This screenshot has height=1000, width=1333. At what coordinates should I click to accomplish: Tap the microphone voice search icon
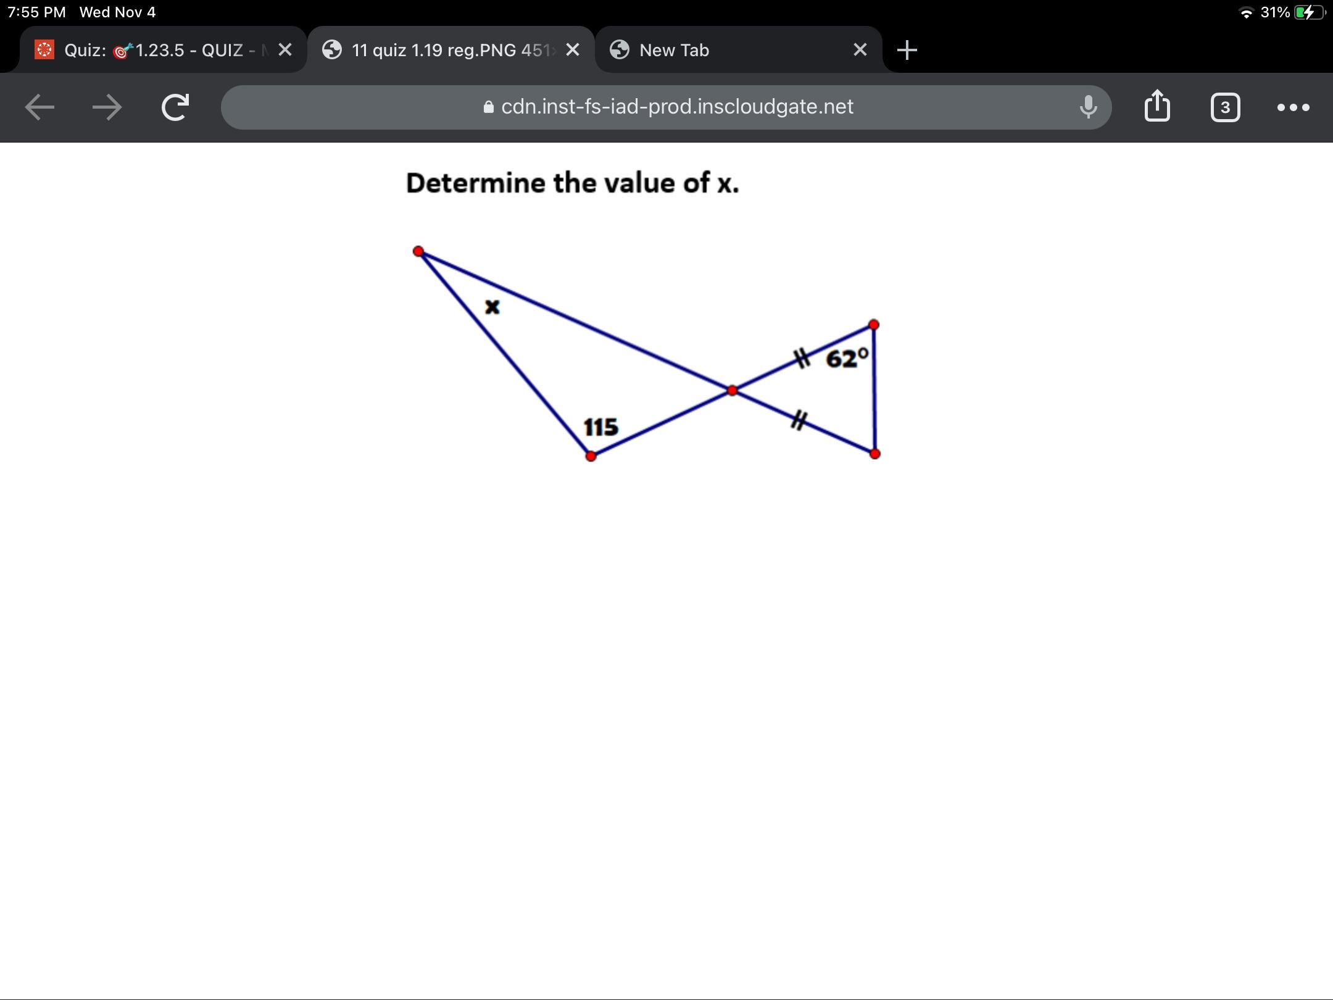click(1088, 107)
